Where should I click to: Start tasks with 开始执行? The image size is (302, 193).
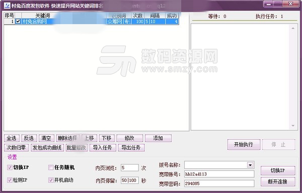point(244,145)
